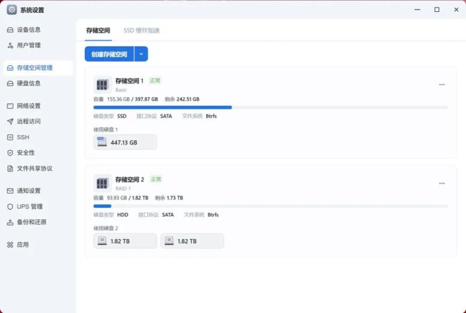The width and height of the screenshot is (466, 313).
Task: Click the UPS 管理 sidebar icon
Action: [10, 206]
